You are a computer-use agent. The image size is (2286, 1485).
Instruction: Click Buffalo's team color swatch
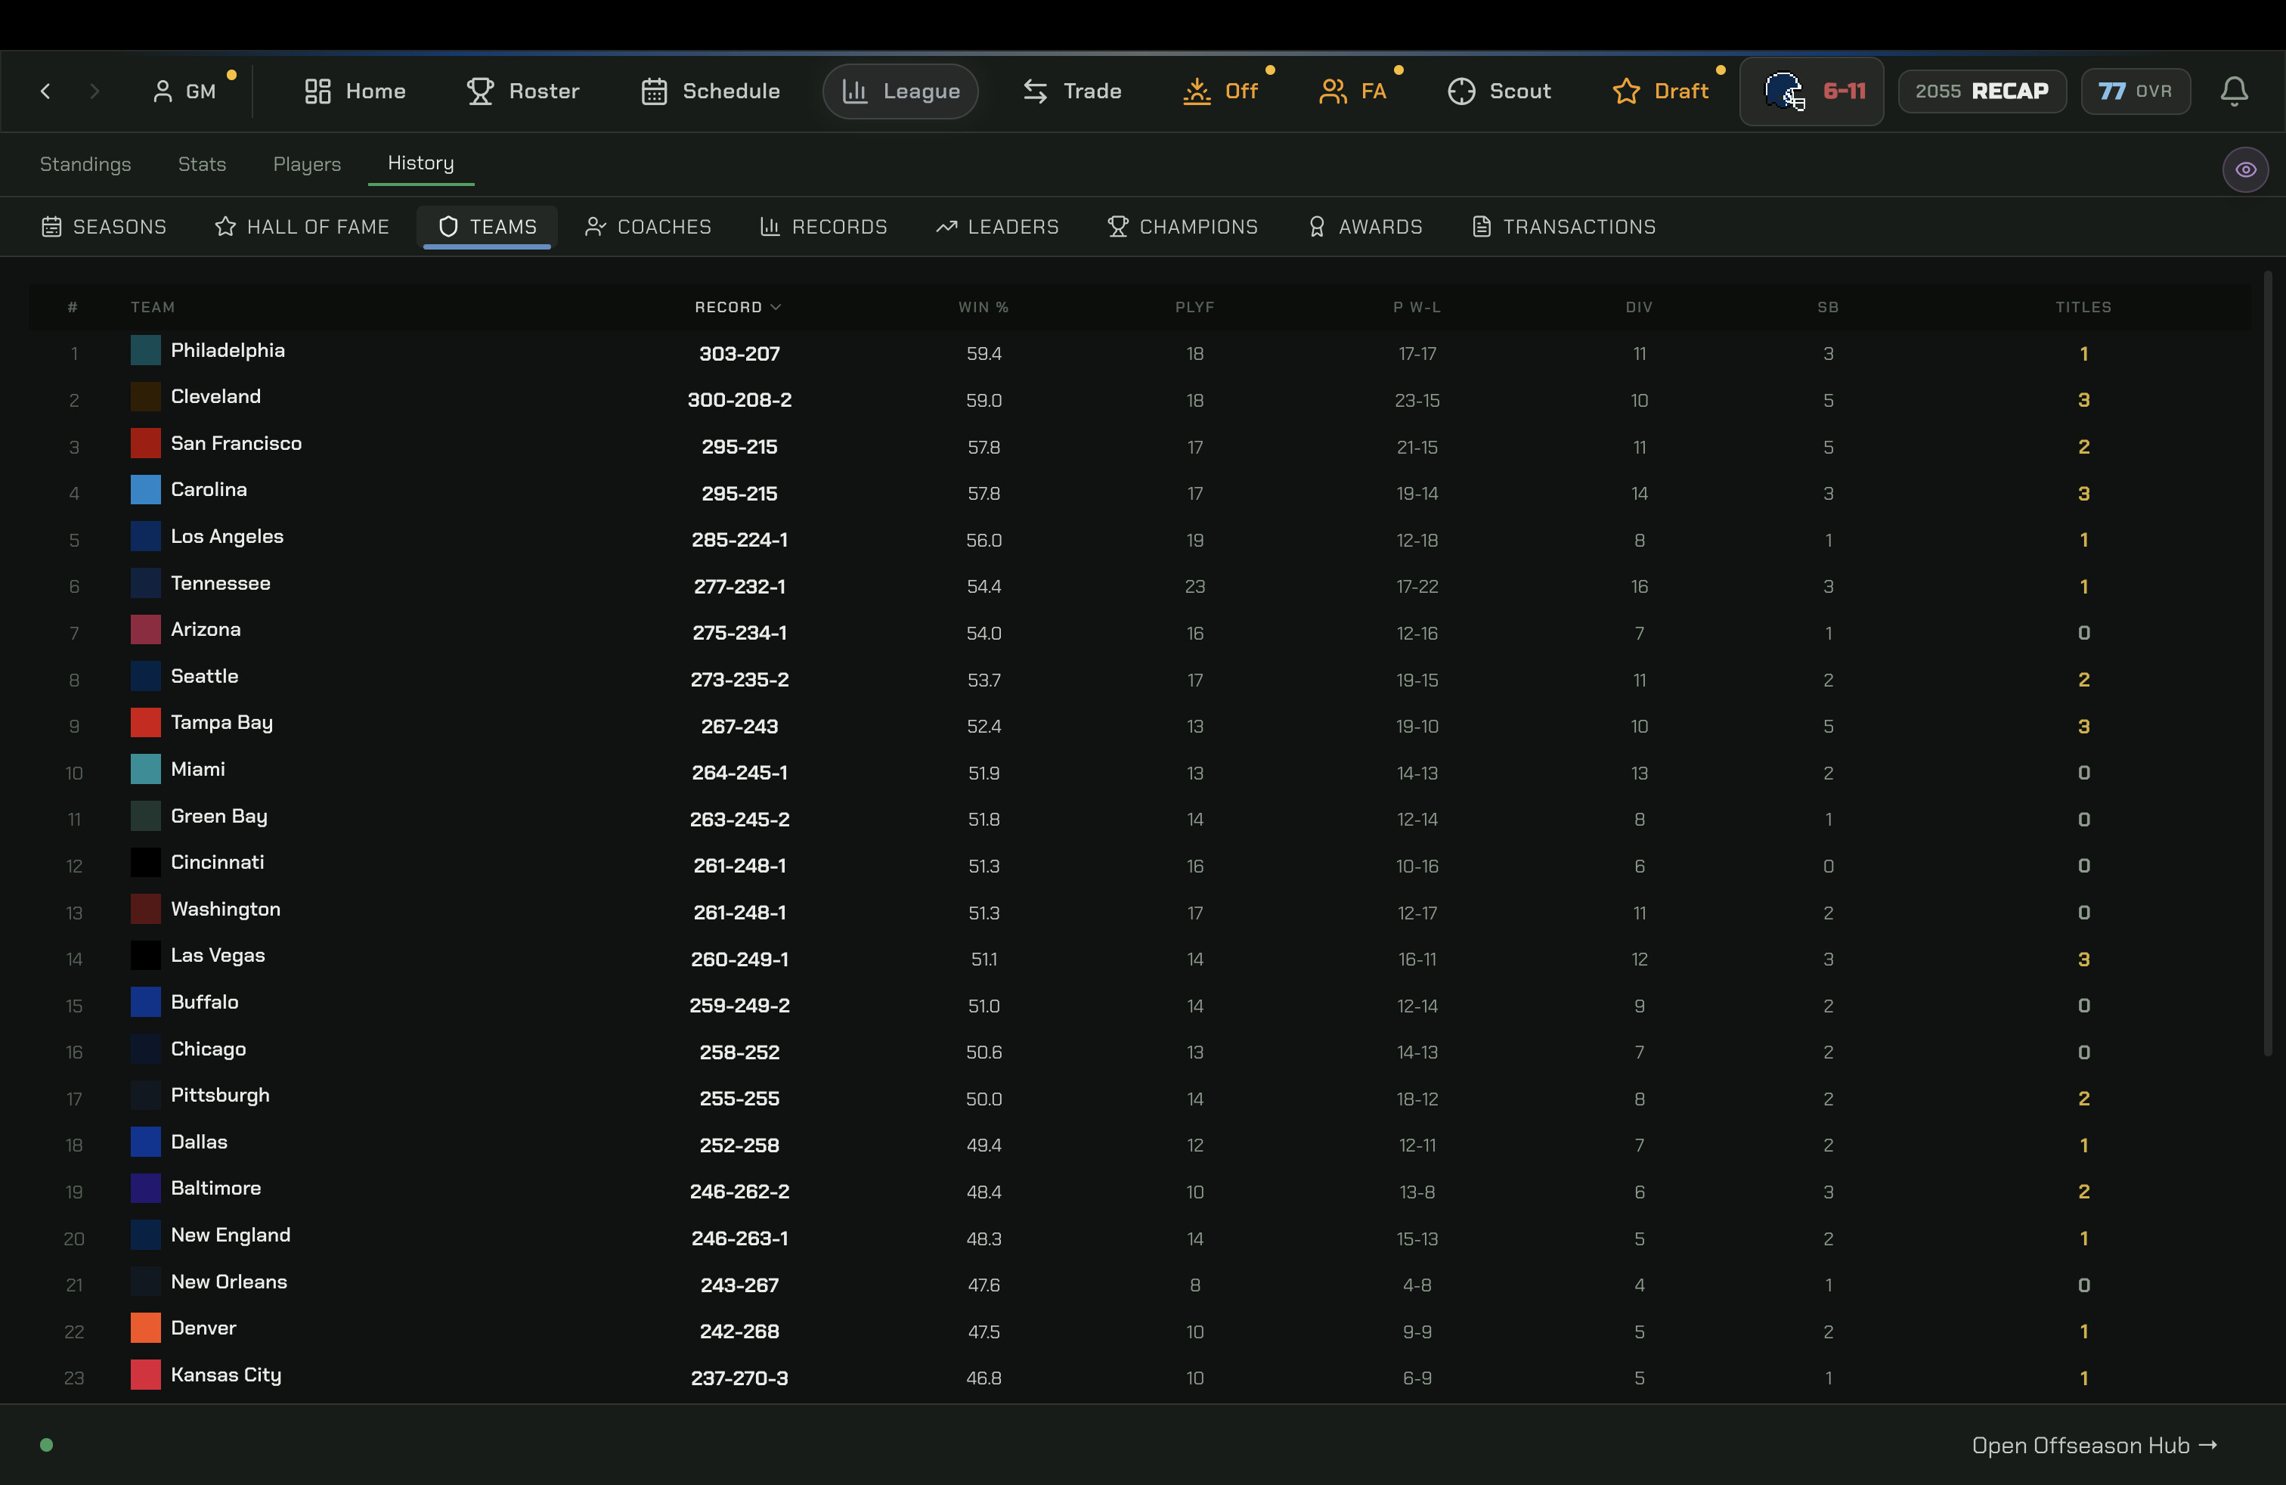[x=146, y=1003]
